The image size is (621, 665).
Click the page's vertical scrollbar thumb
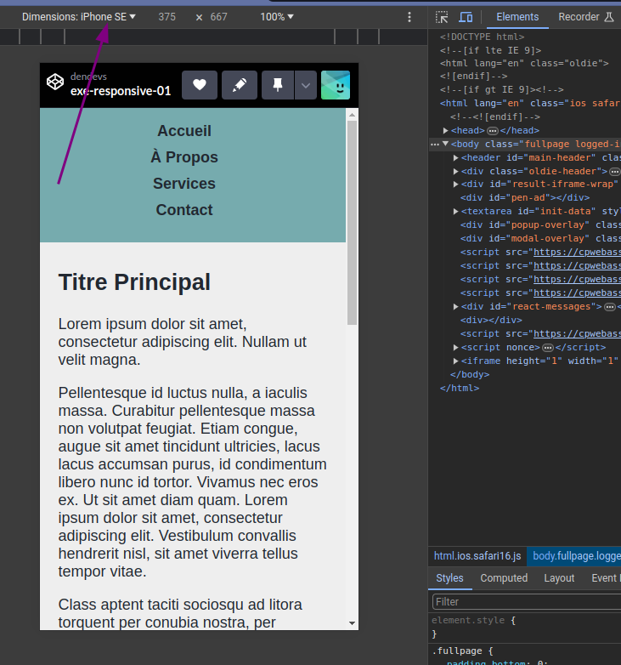352,221
